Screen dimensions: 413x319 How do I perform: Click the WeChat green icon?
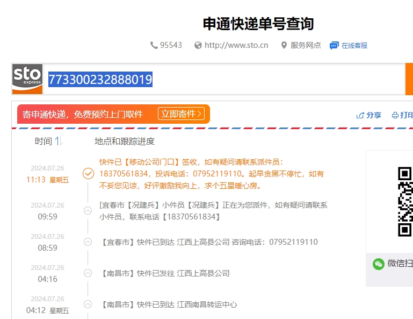379,264
